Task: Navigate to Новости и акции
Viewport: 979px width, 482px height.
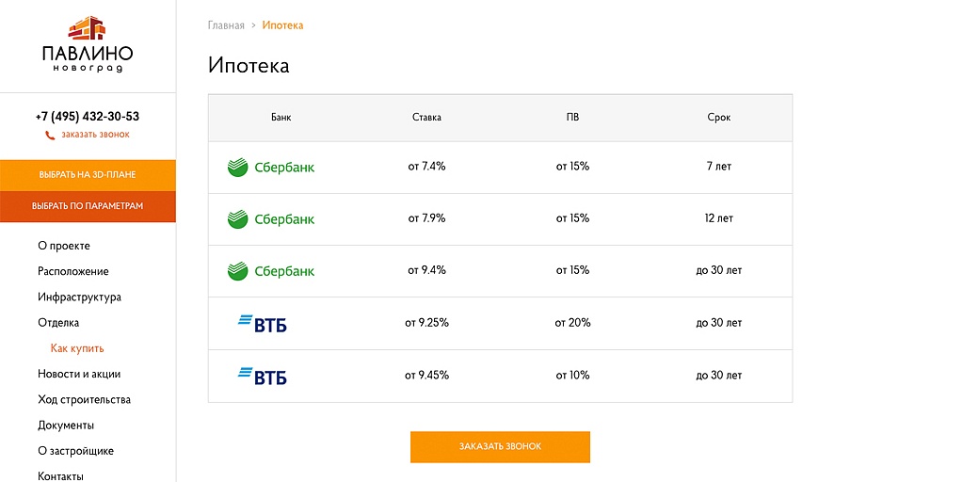Action: [79, 374]
